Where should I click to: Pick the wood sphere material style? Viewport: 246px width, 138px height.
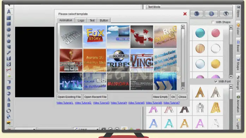(200, 48)
